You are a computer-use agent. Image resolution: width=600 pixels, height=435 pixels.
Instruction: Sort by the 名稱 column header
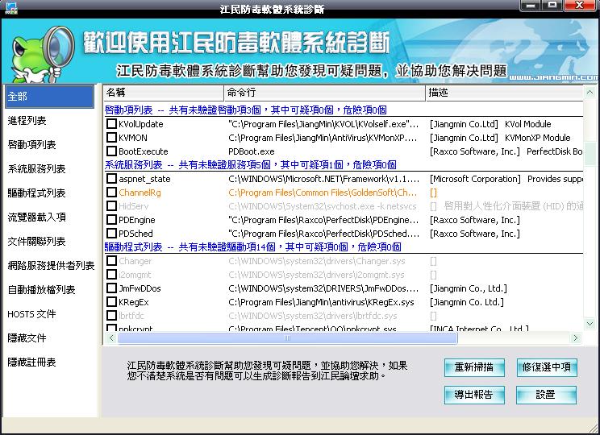[x=164, y=93]
